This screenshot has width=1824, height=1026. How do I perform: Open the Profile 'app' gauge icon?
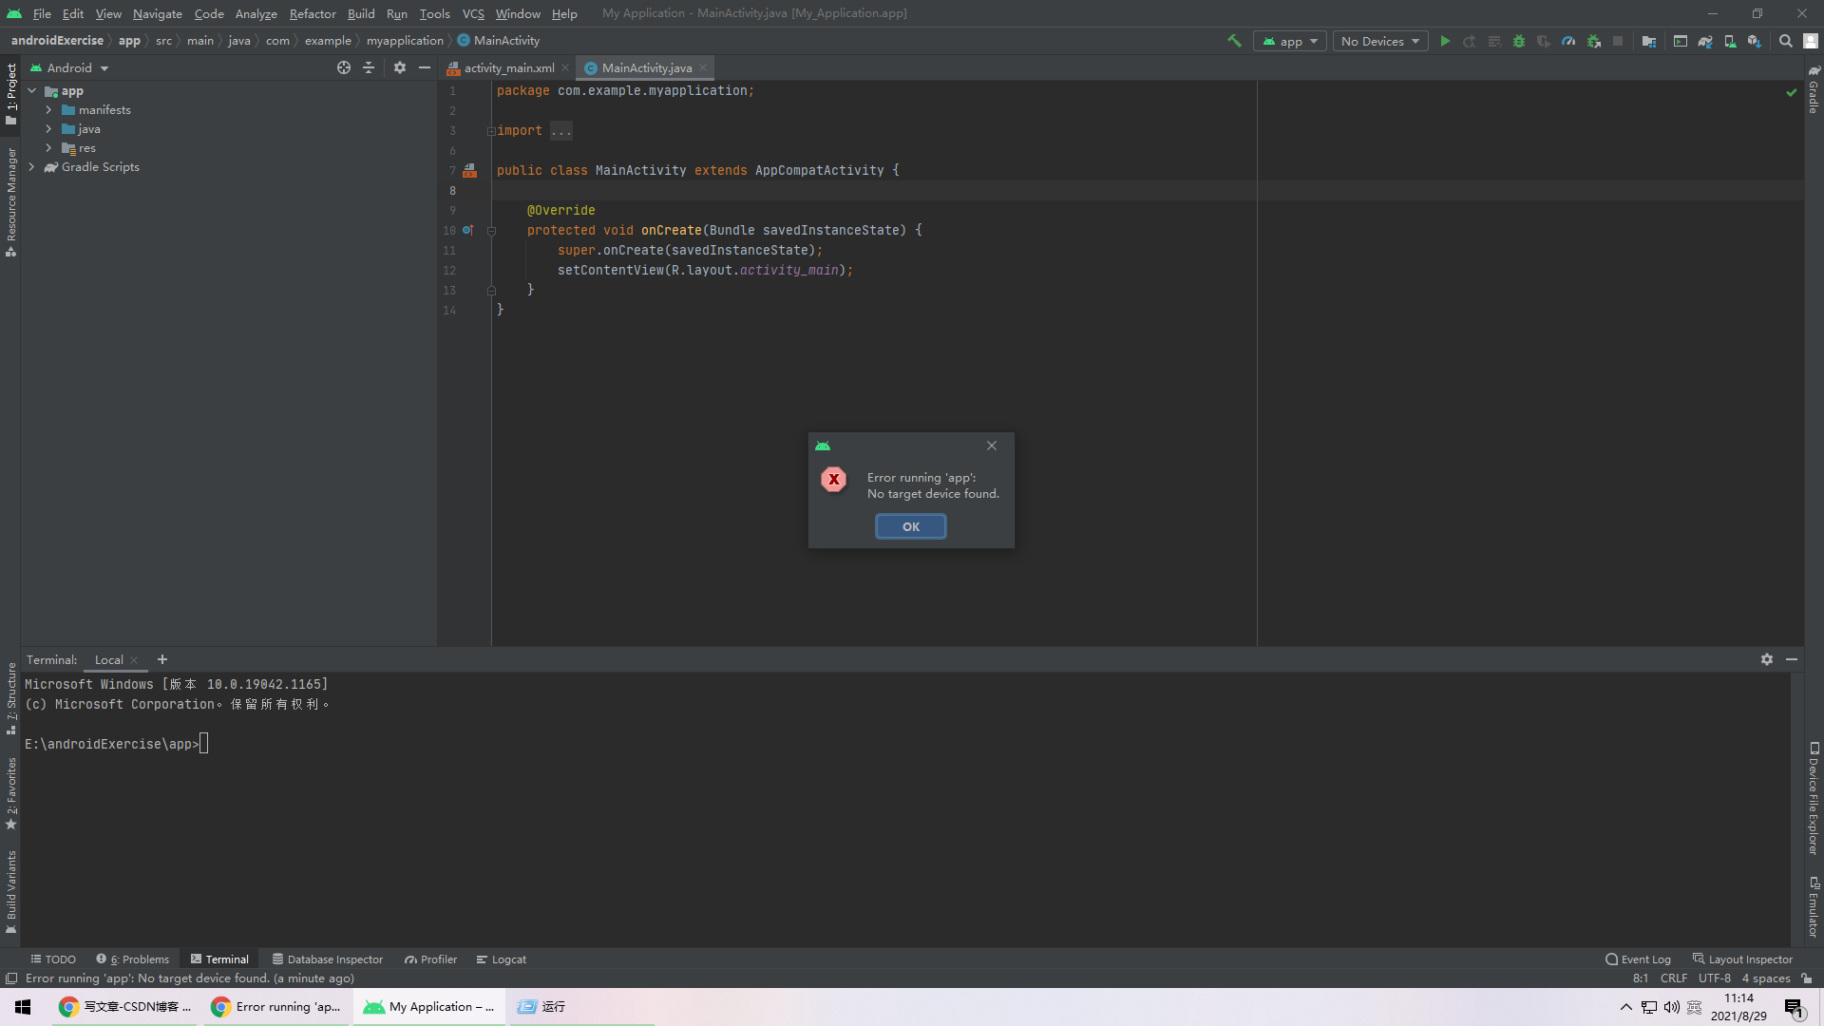click(1568, 41)
